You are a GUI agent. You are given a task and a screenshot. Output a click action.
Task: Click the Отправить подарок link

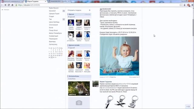tap(74, 10)
